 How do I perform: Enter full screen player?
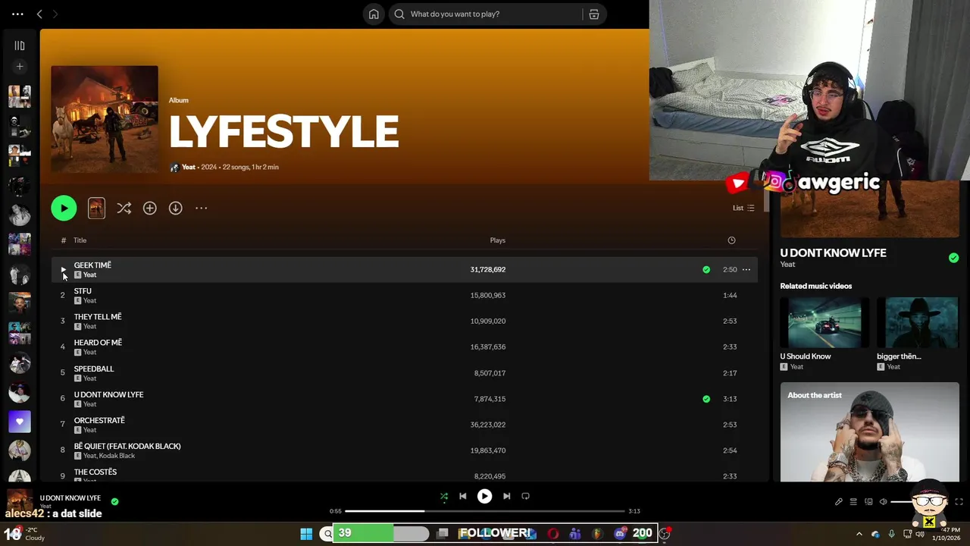tap(959, 502)
